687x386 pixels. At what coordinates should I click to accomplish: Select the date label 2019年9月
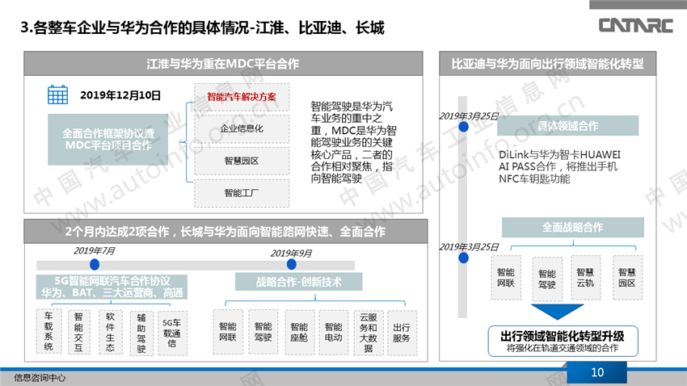[x=291, y=254]
